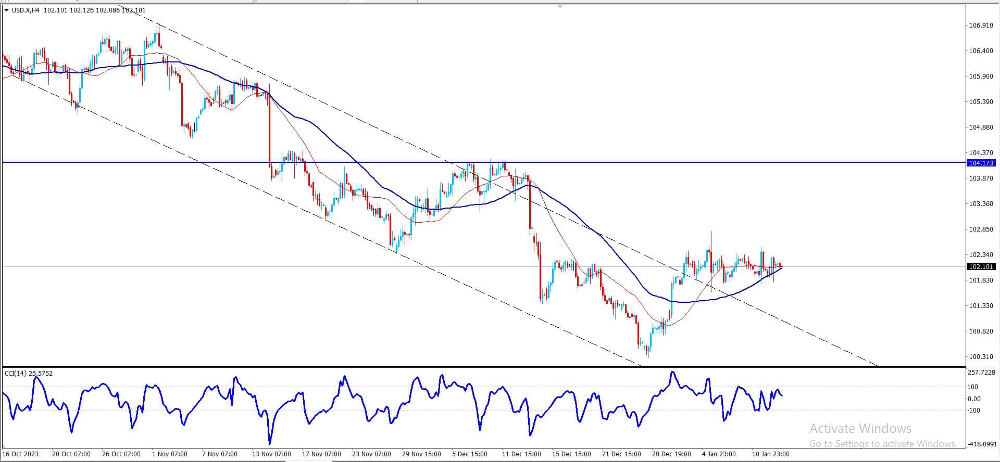Select the blue 104.173 price tag
Viewport: 1000px width, 462px height.
[981, 163]
